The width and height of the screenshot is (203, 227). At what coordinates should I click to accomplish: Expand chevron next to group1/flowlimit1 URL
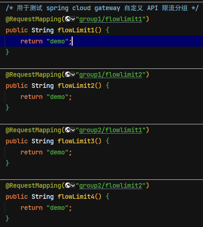point(73,19)
